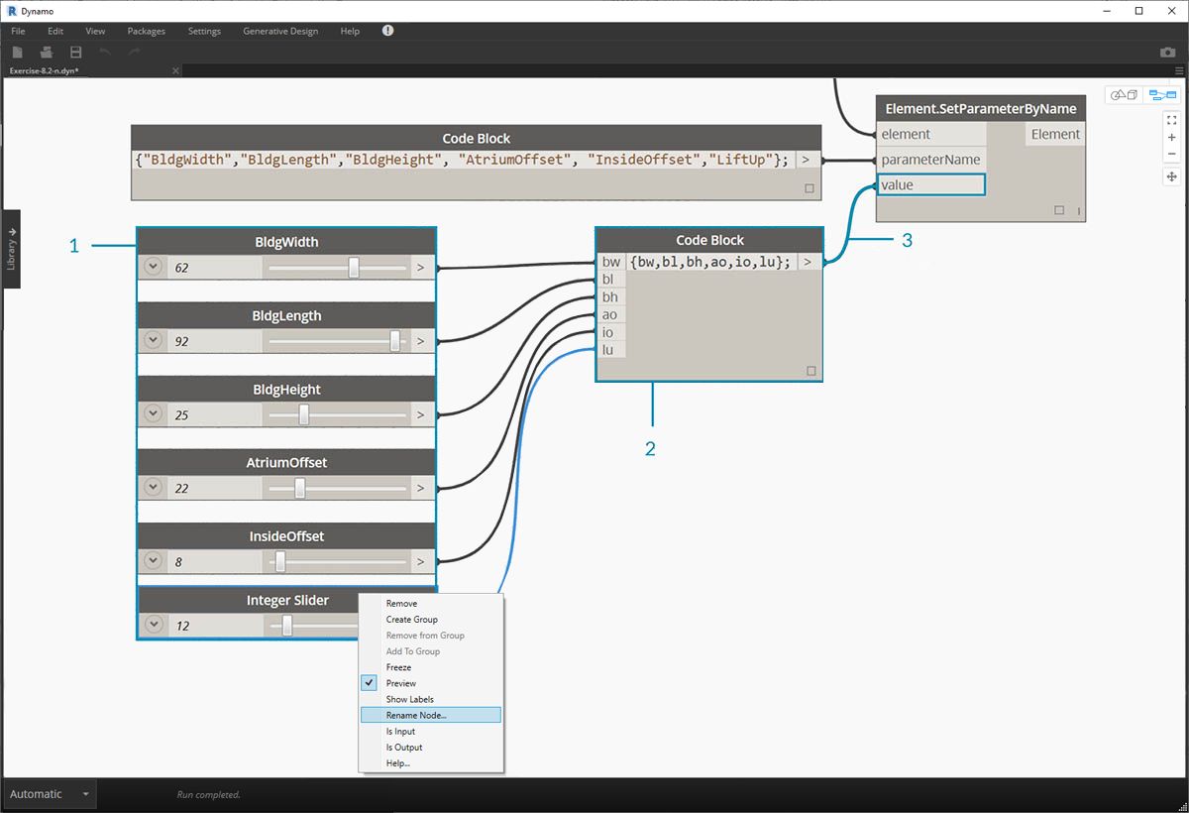The height and width of the screenshot is (813, 1189).
Task: Open the Automatic run mode dropdown
Action: click(x=50, y=794)
